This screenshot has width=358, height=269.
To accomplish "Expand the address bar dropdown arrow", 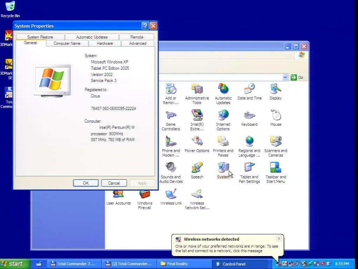I will (285, 77).
